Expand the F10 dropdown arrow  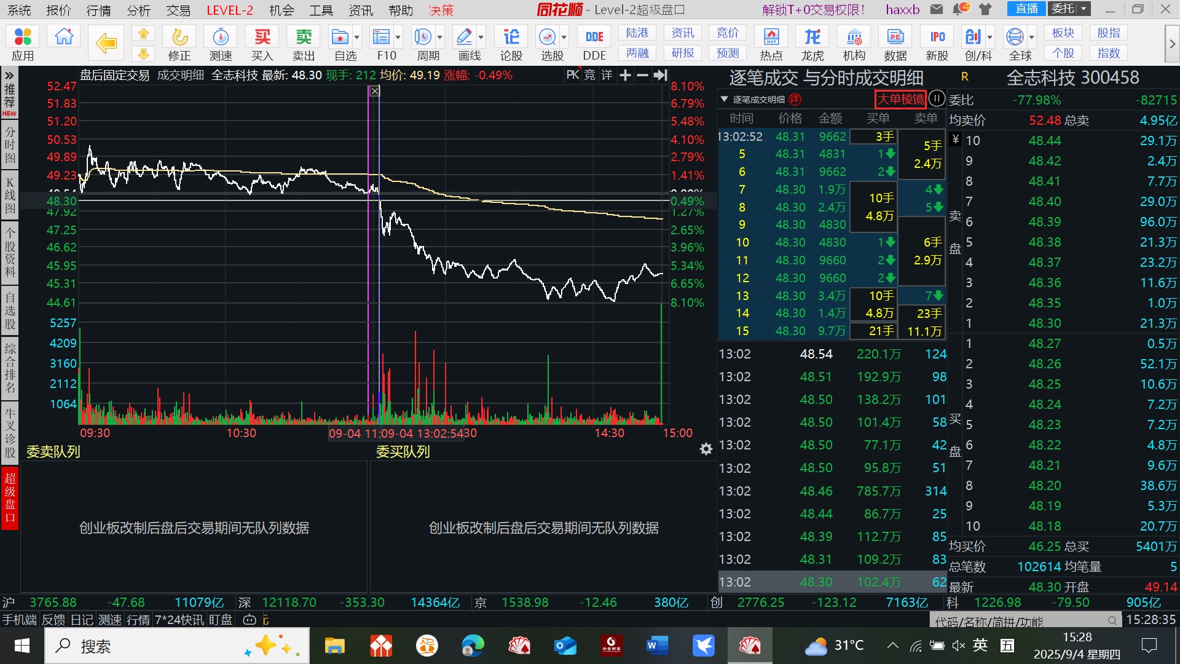[398, 38]
